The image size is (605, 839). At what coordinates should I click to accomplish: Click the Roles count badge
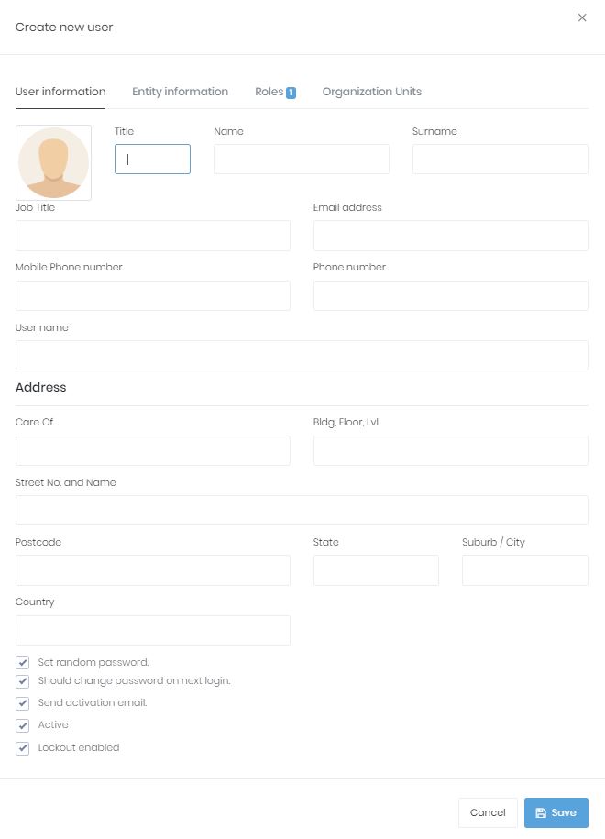click(x=291, y=93)
